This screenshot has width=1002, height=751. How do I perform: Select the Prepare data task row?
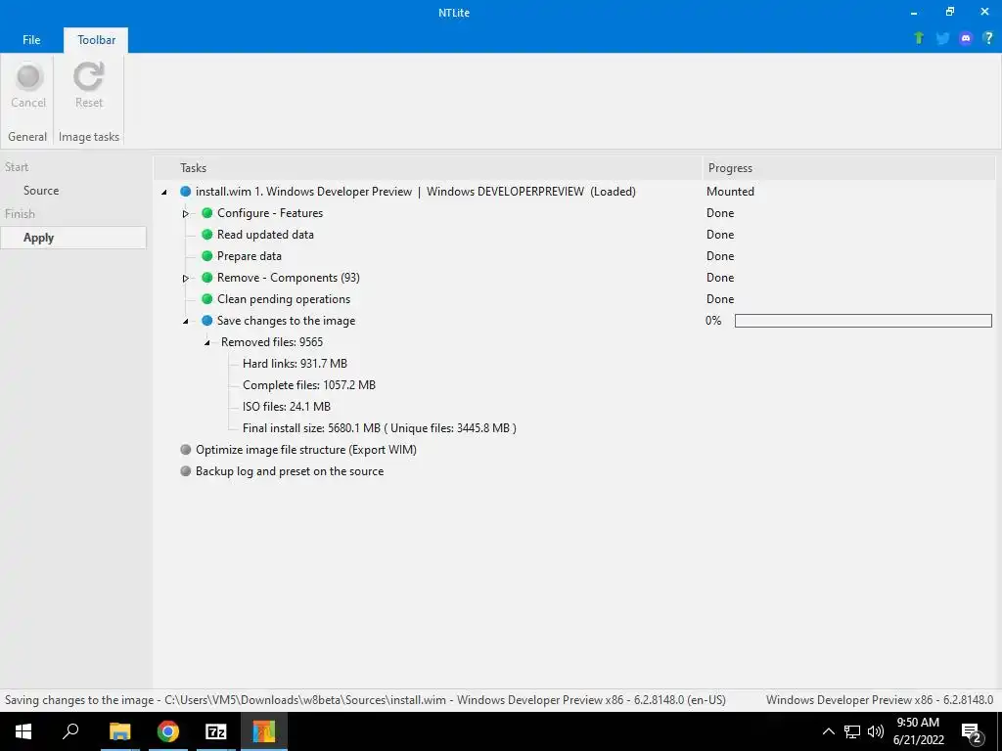click(x=250, y=256)
